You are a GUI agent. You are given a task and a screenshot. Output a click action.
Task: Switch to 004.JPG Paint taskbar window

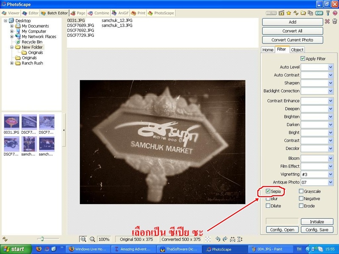(x=270, y=249)
